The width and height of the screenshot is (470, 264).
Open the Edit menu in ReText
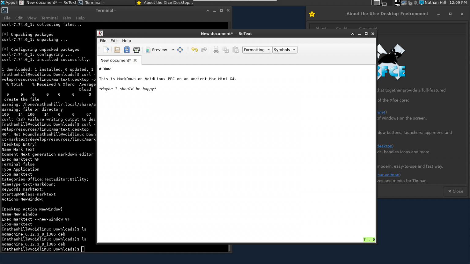pos(114,40)
